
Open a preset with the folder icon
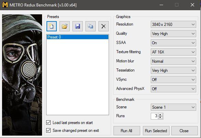tap(65, 26)
